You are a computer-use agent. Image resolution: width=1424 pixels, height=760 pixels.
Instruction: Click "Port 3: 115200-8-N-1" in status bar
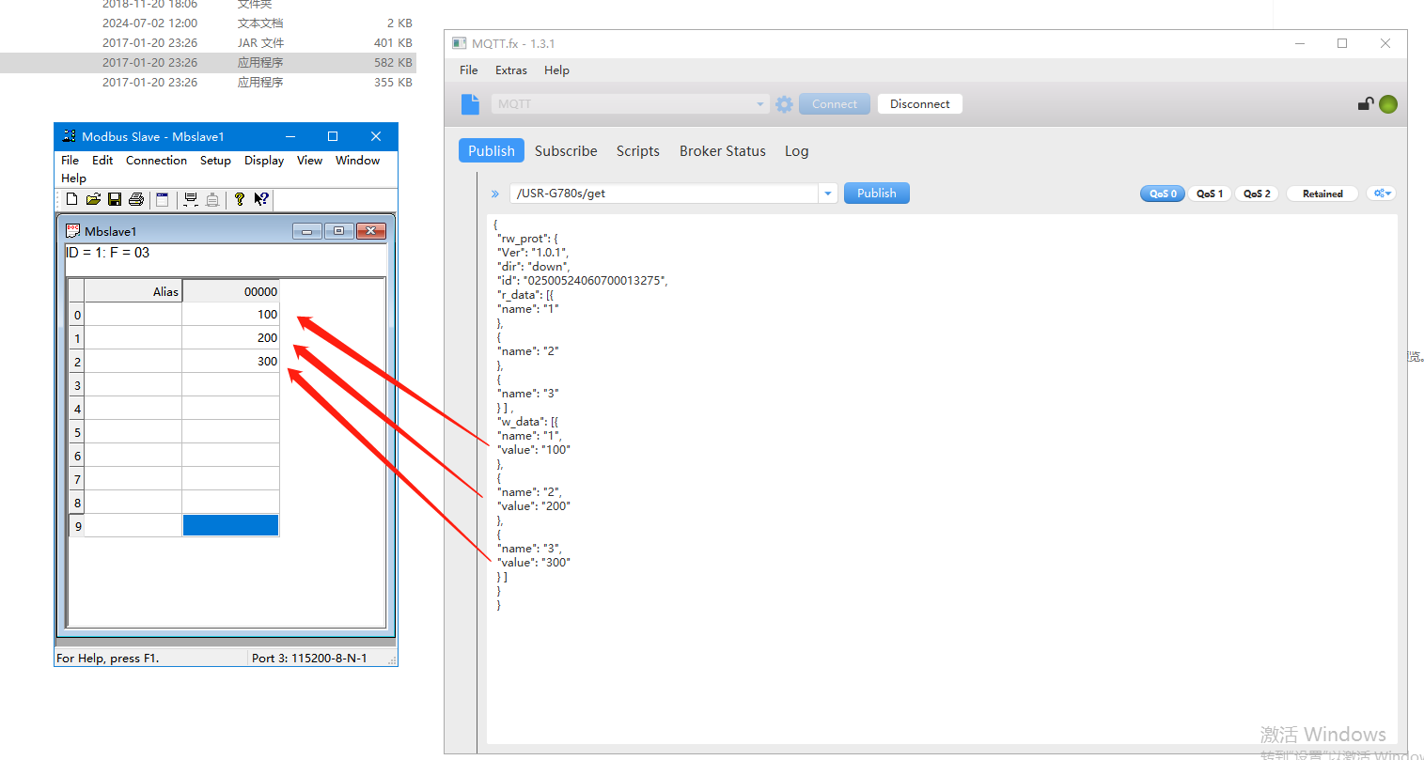(x=309, y=659)
